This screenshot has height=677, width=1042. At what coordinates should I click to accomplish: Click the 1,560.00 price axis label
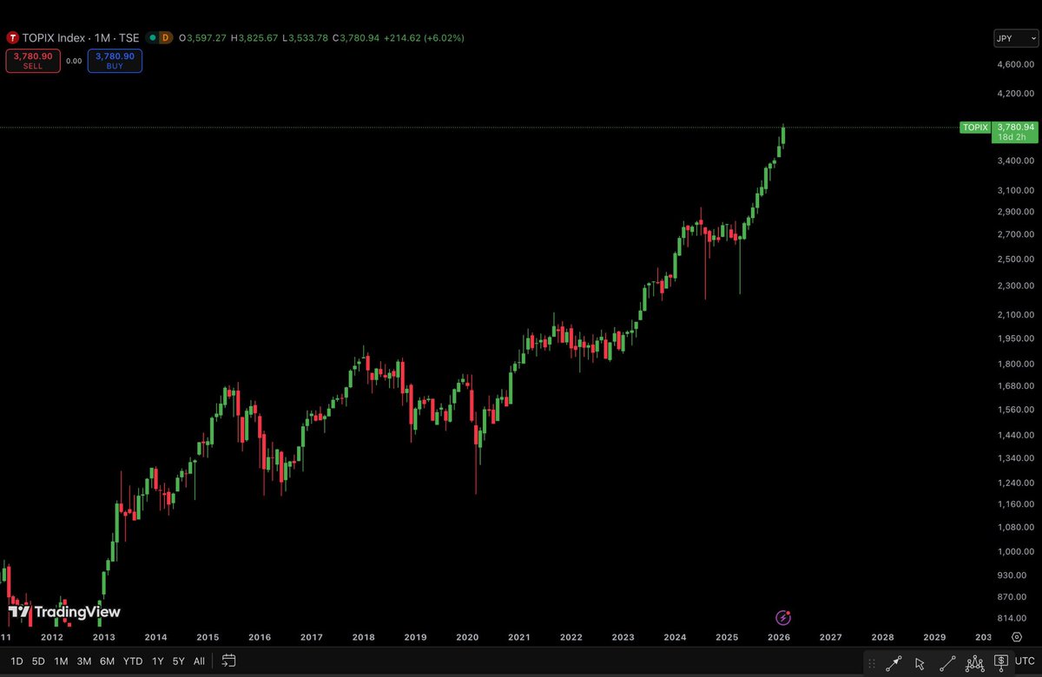[1017, 410]
